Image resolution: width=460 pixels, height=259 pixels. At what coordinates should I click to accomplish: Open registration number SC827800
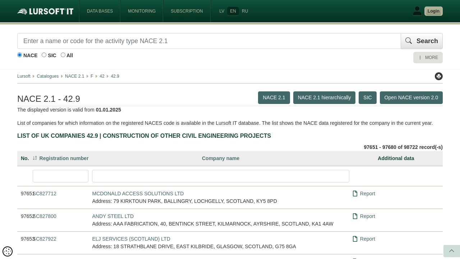[x=45, y=216]
